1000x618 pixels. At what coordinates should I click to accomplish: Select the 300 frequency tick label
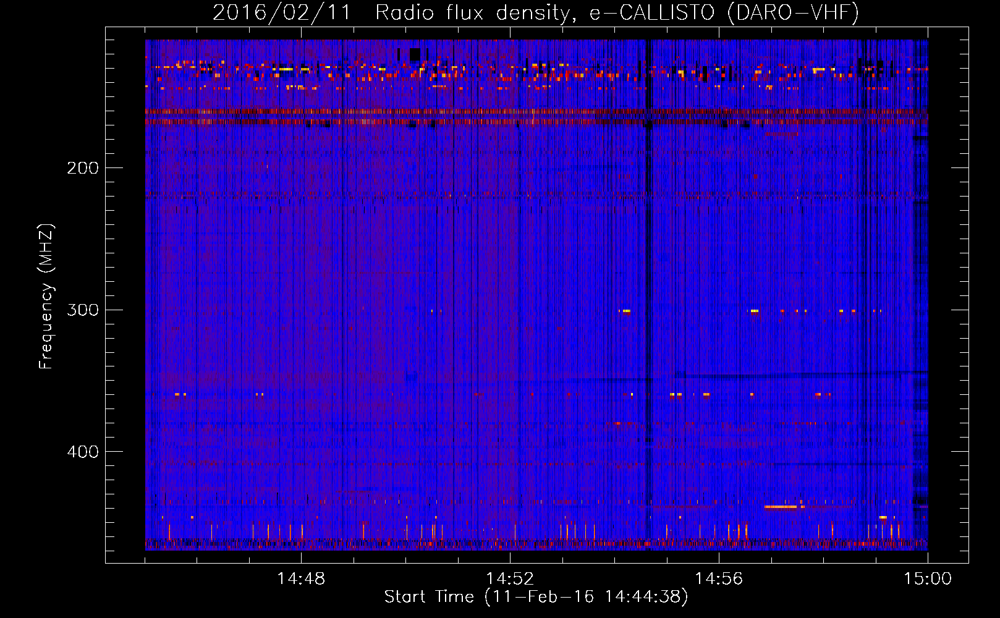(x=83, y=310)
